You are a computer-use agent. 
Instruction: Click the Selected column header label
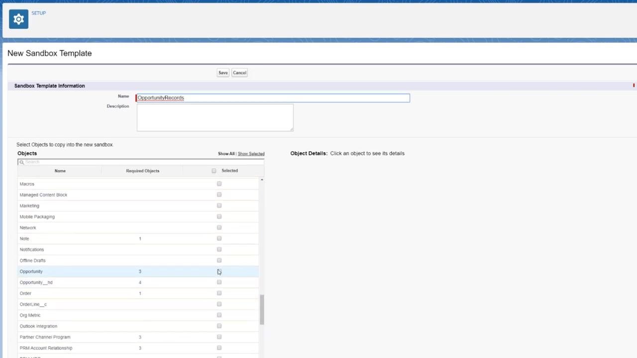(x=229, y=171)
